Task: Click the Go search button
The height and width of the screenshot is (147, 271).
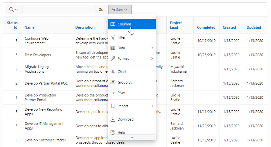Action: pyautogui.click(x=101, y=10)
